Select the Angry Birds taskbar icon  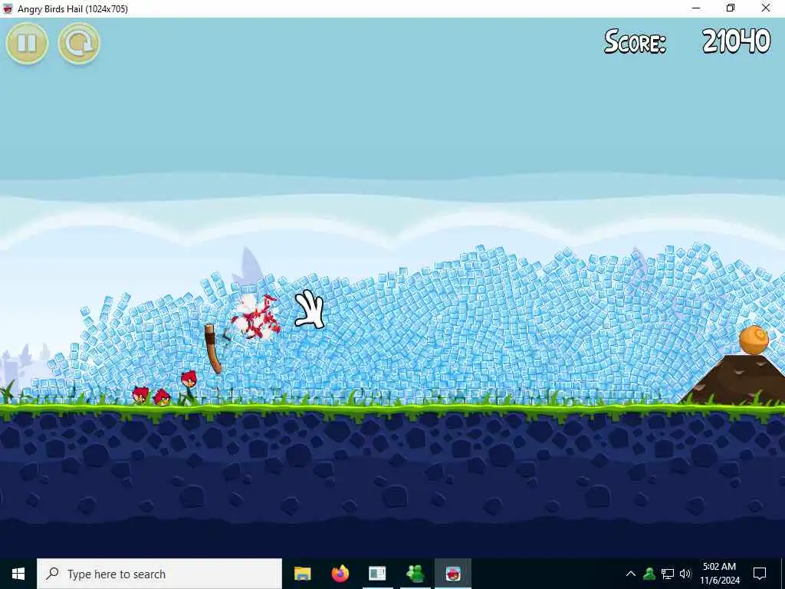point(452,574)
